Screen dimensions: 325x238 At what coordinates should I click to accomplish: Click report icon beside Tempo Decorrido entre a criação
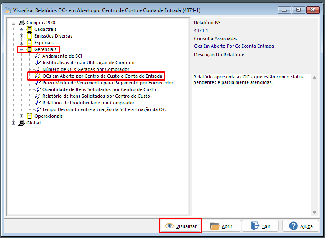pos(38,109)
